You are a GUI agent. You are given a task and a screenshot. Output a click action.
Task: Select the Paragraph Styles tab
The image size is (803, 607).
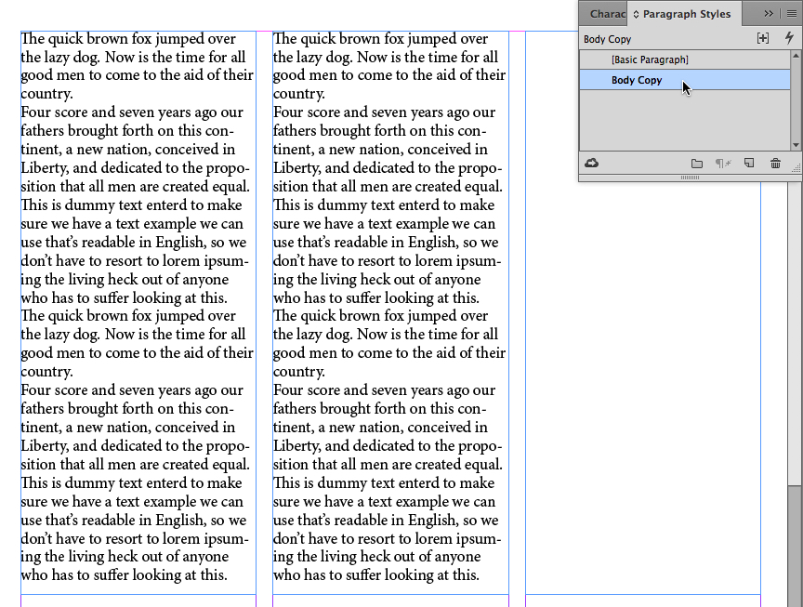point(686,14)
